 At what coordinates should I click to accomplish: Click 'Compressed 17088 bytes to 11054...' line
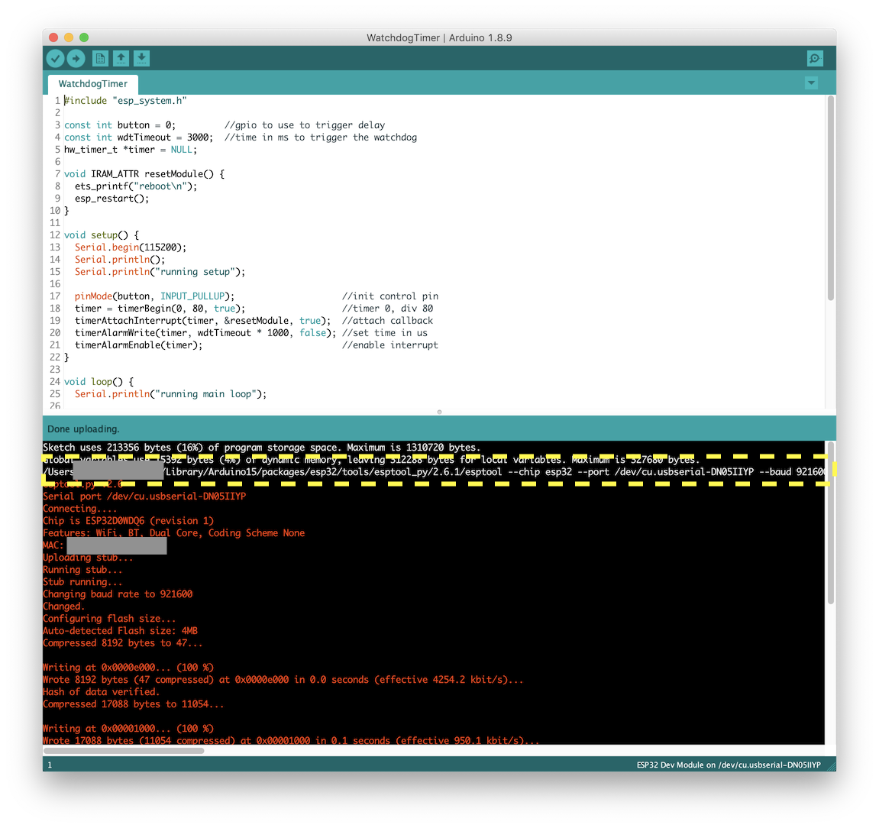pyautogui.click(x=134, y=705)
